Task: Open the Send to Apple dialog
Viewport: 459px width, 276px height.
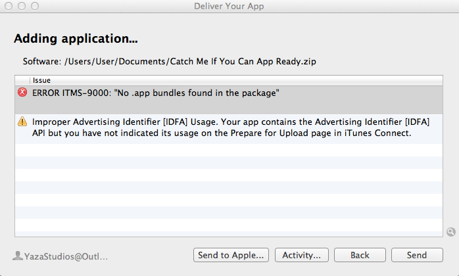Action: [231, 255]
